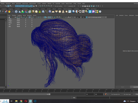Open Google Chrome from the taskbar

(21, 101)
